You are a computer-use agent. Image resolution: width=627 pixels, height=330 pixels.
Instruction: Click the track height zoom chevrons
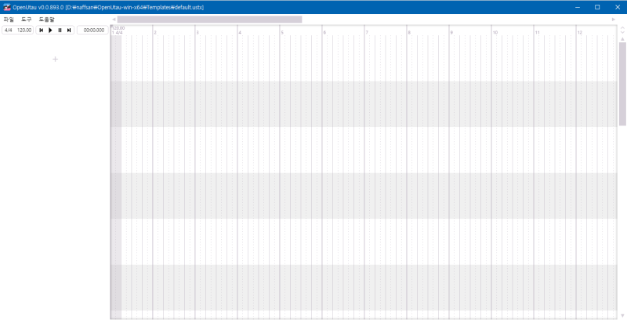point(622,30)
